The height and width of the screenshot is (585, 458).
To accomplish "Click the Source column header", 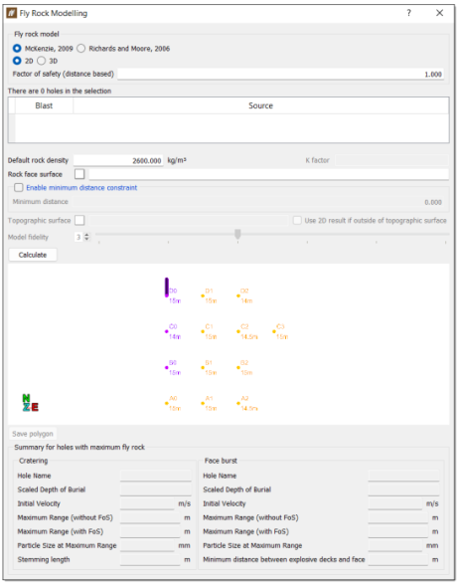I will pyautogui.click(x=261, y=105).
